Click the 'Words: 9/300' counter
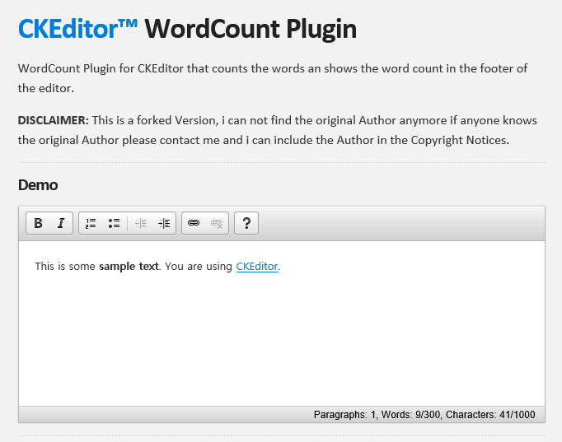The width and height of the screenshot is (562, 442). click(x=410, y=415)
